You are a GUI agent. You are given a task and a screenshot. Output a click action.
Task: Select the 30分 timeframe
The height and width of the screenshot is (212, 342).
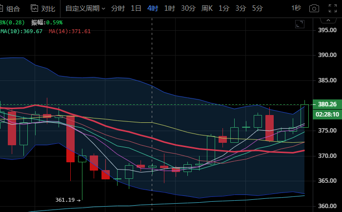pos(188,8)
